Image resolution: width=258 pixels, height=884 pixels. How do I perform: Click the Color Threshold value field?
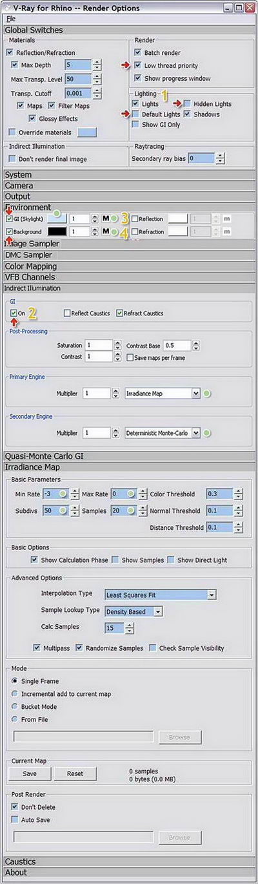pos(219,494)
